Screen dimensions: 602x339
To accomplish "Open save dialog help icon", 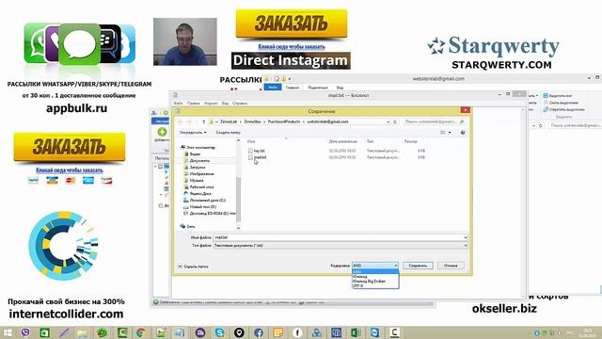I will tap(463, 133).
